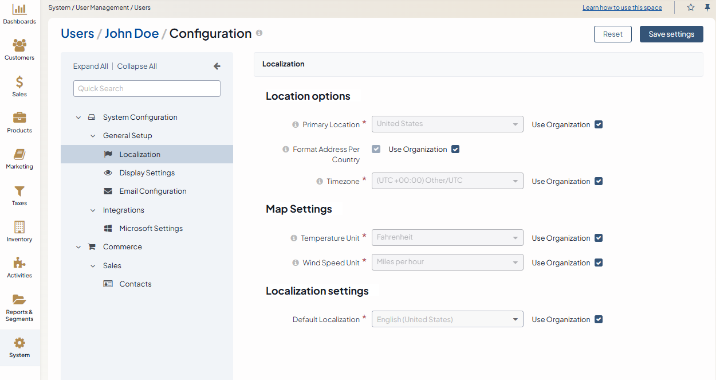Click the pin icon in header
The image size is (716, 380).
(707, 7)
